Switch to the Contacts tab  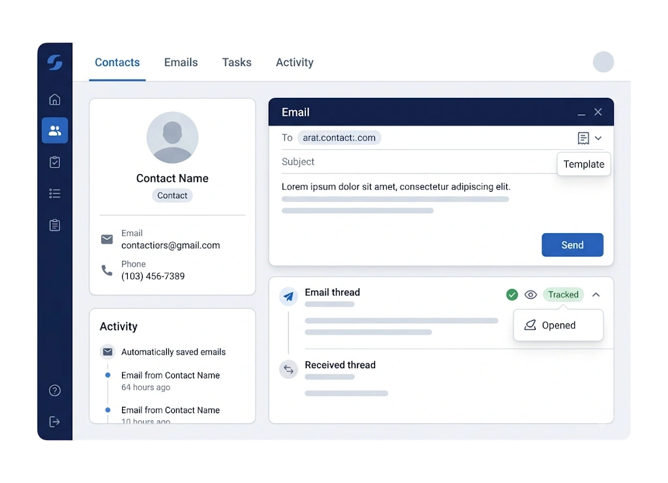pyautogui.click(x=117, y=62)
